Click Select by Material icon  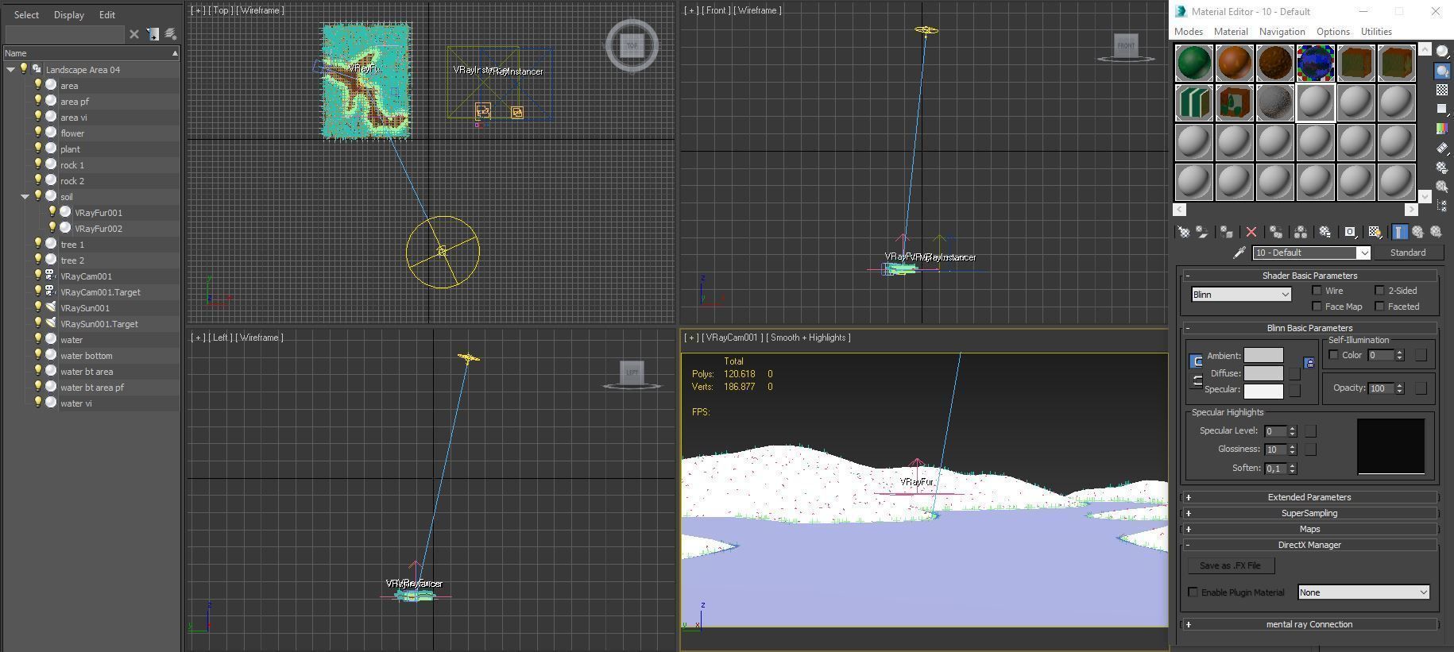pos(1442,187)
